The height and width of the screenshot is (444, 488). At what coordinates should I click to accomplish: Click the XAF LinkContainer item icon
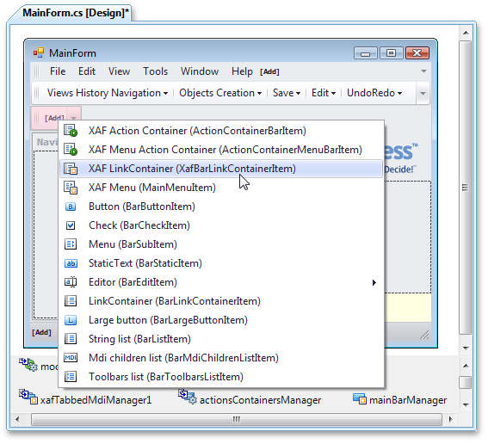[x=71, y=169]
